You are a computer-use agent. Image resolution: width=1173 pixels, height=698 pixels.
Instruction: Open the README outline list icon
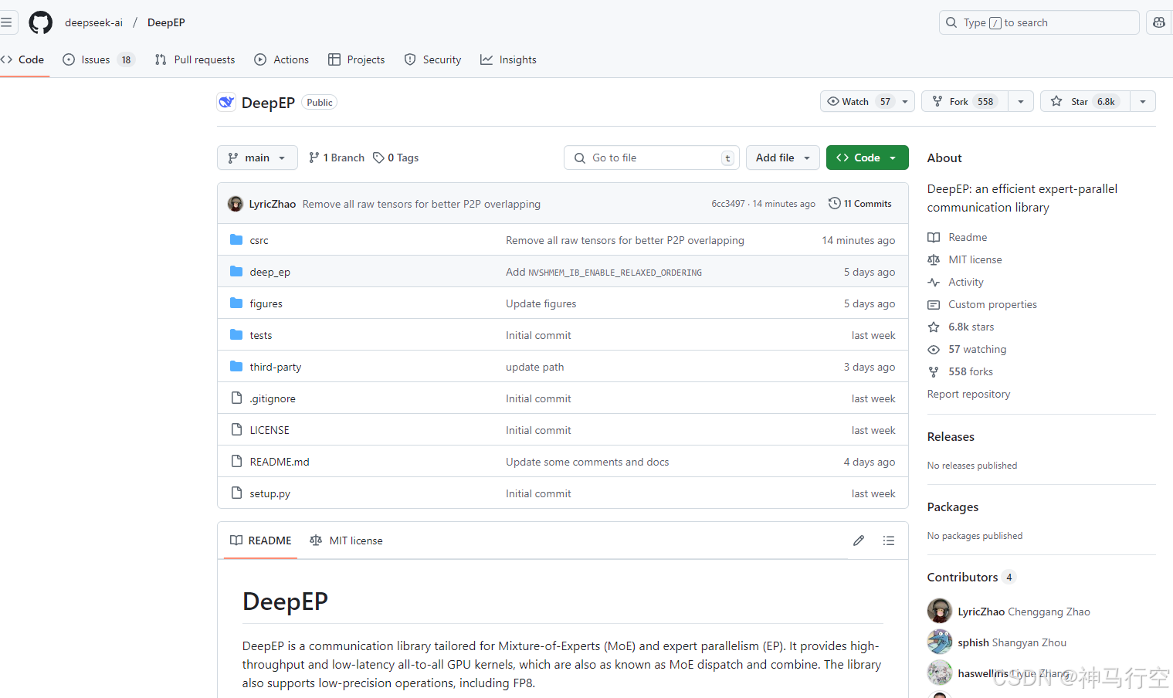(x=889, y=540)
